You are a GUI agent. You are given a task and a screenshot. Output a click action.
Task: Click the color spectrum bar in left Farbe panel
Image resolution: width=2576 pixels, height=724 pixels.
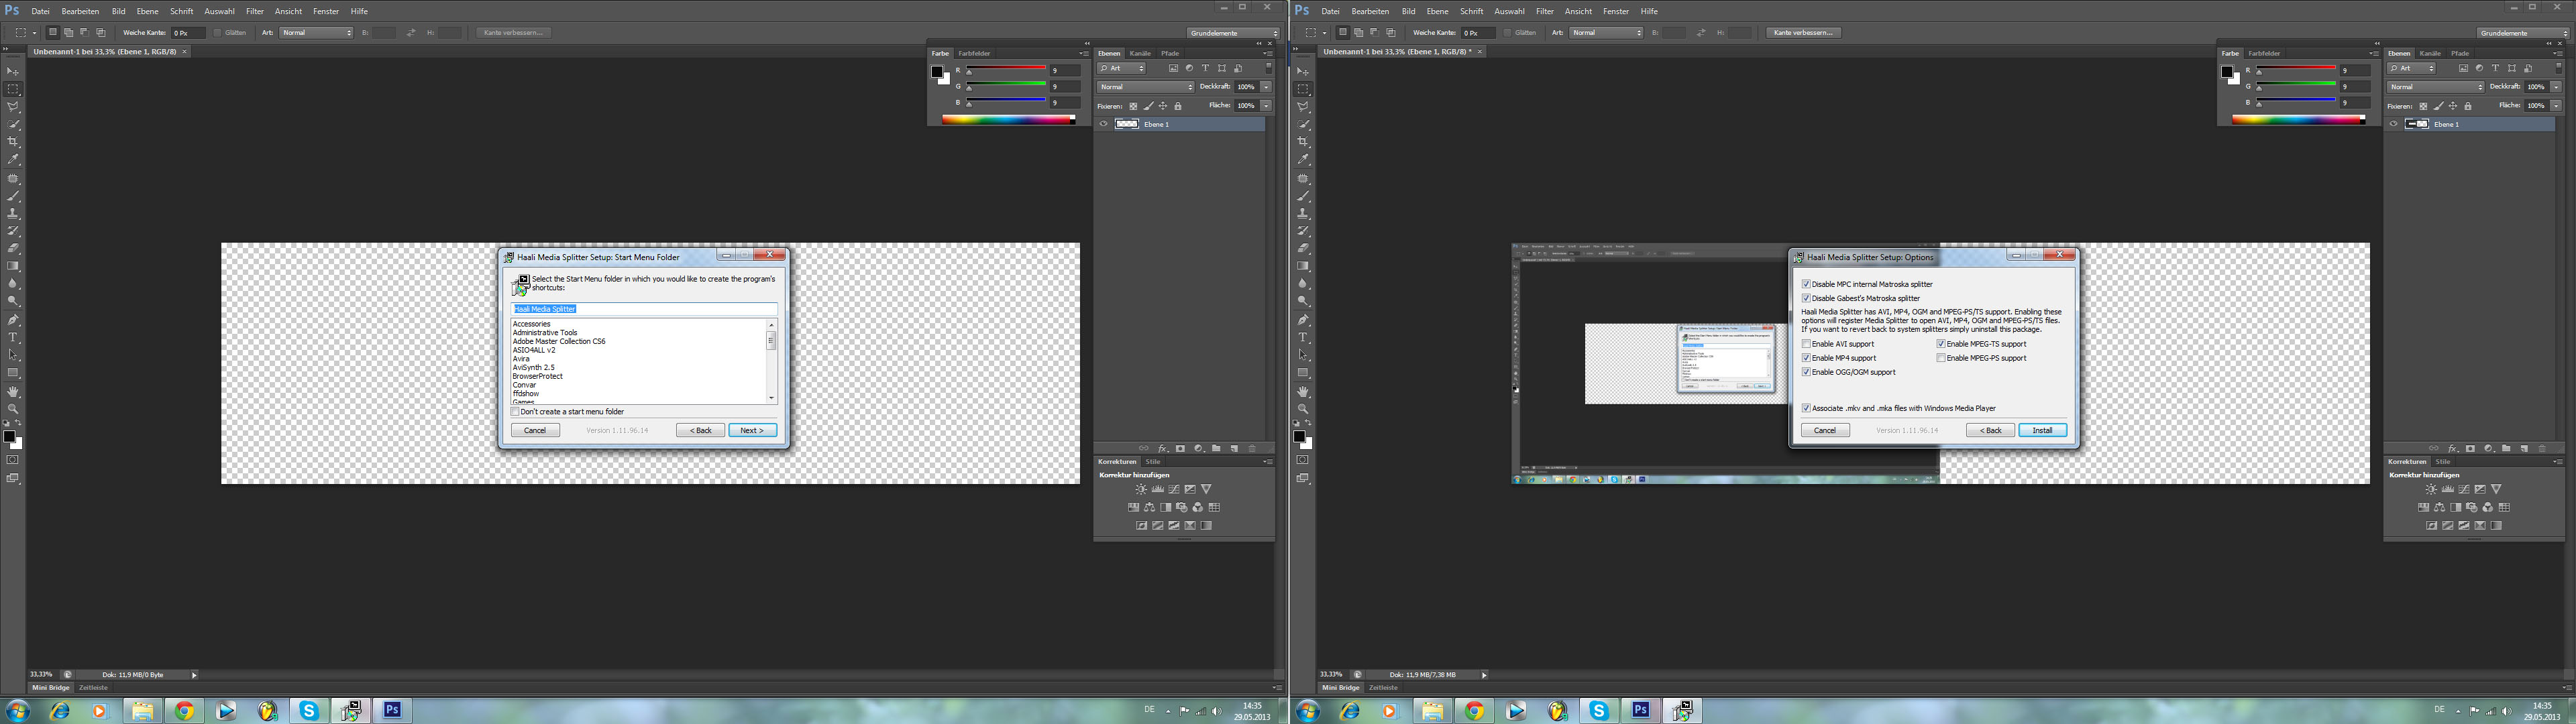[x=1007, y=120]
